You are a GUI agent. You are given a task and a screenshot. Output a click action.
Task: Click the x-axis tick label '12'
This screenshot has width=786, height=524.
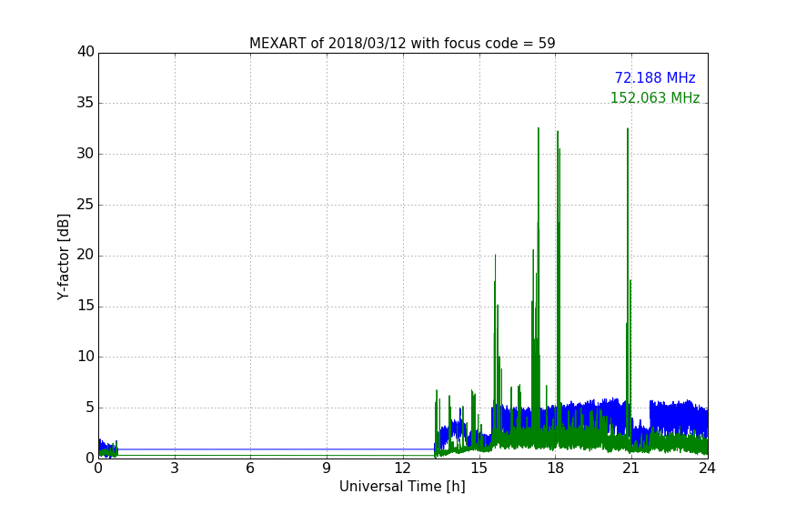tap(402, 469)
